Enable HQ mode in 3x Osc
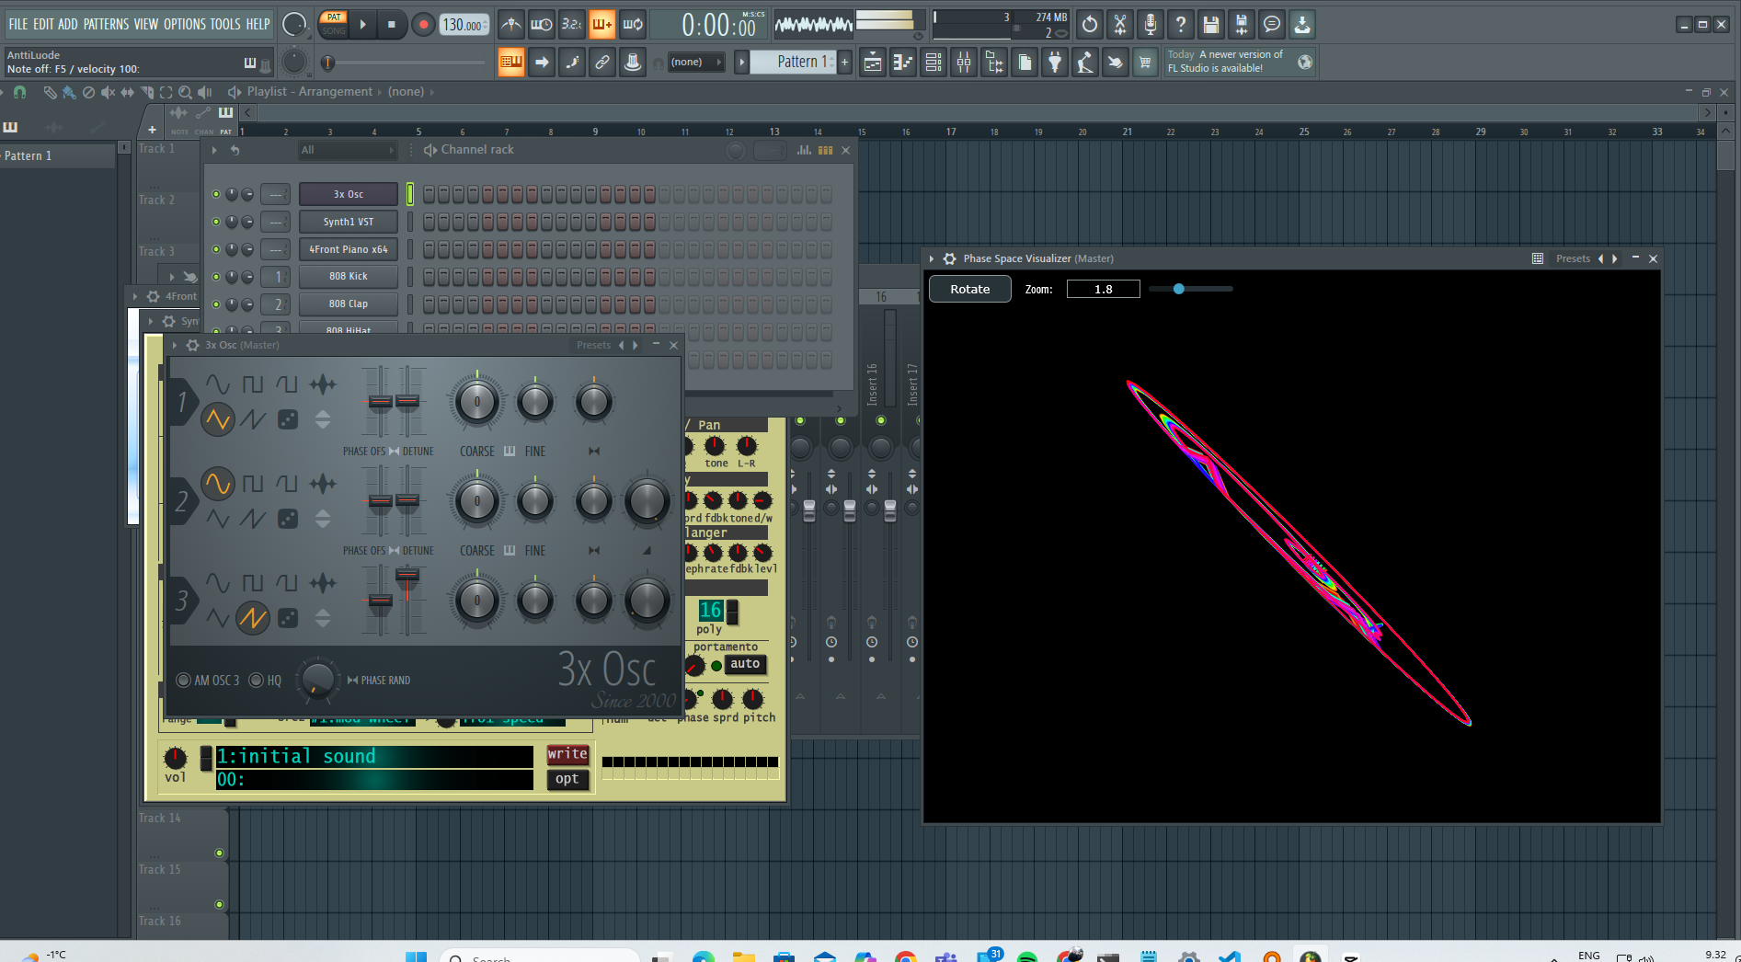Image resolution: width=1741 pixels, height=962 pixels. point(256,681)
